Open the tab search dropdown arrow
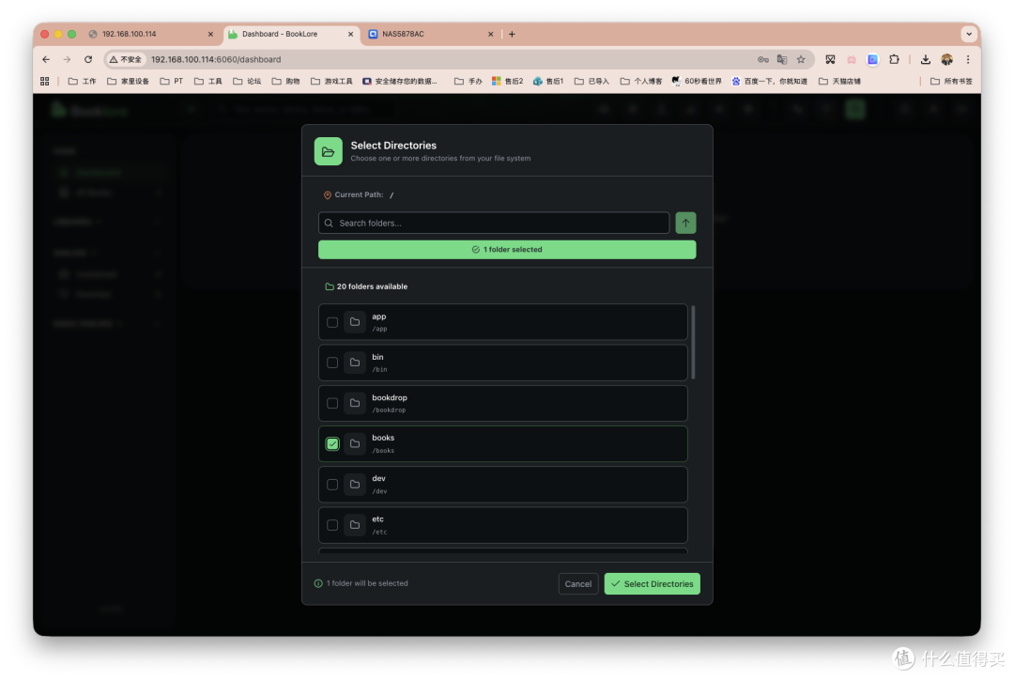This screenshot has height=680, width=1014. click(969, 35)
